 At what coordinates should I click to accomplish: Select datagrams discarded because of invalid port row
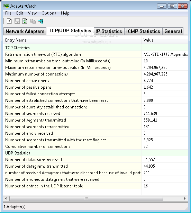95,173
